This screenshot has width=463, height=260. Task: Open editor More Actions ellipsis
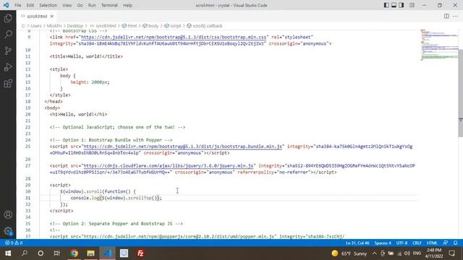[x=455, y=16]
